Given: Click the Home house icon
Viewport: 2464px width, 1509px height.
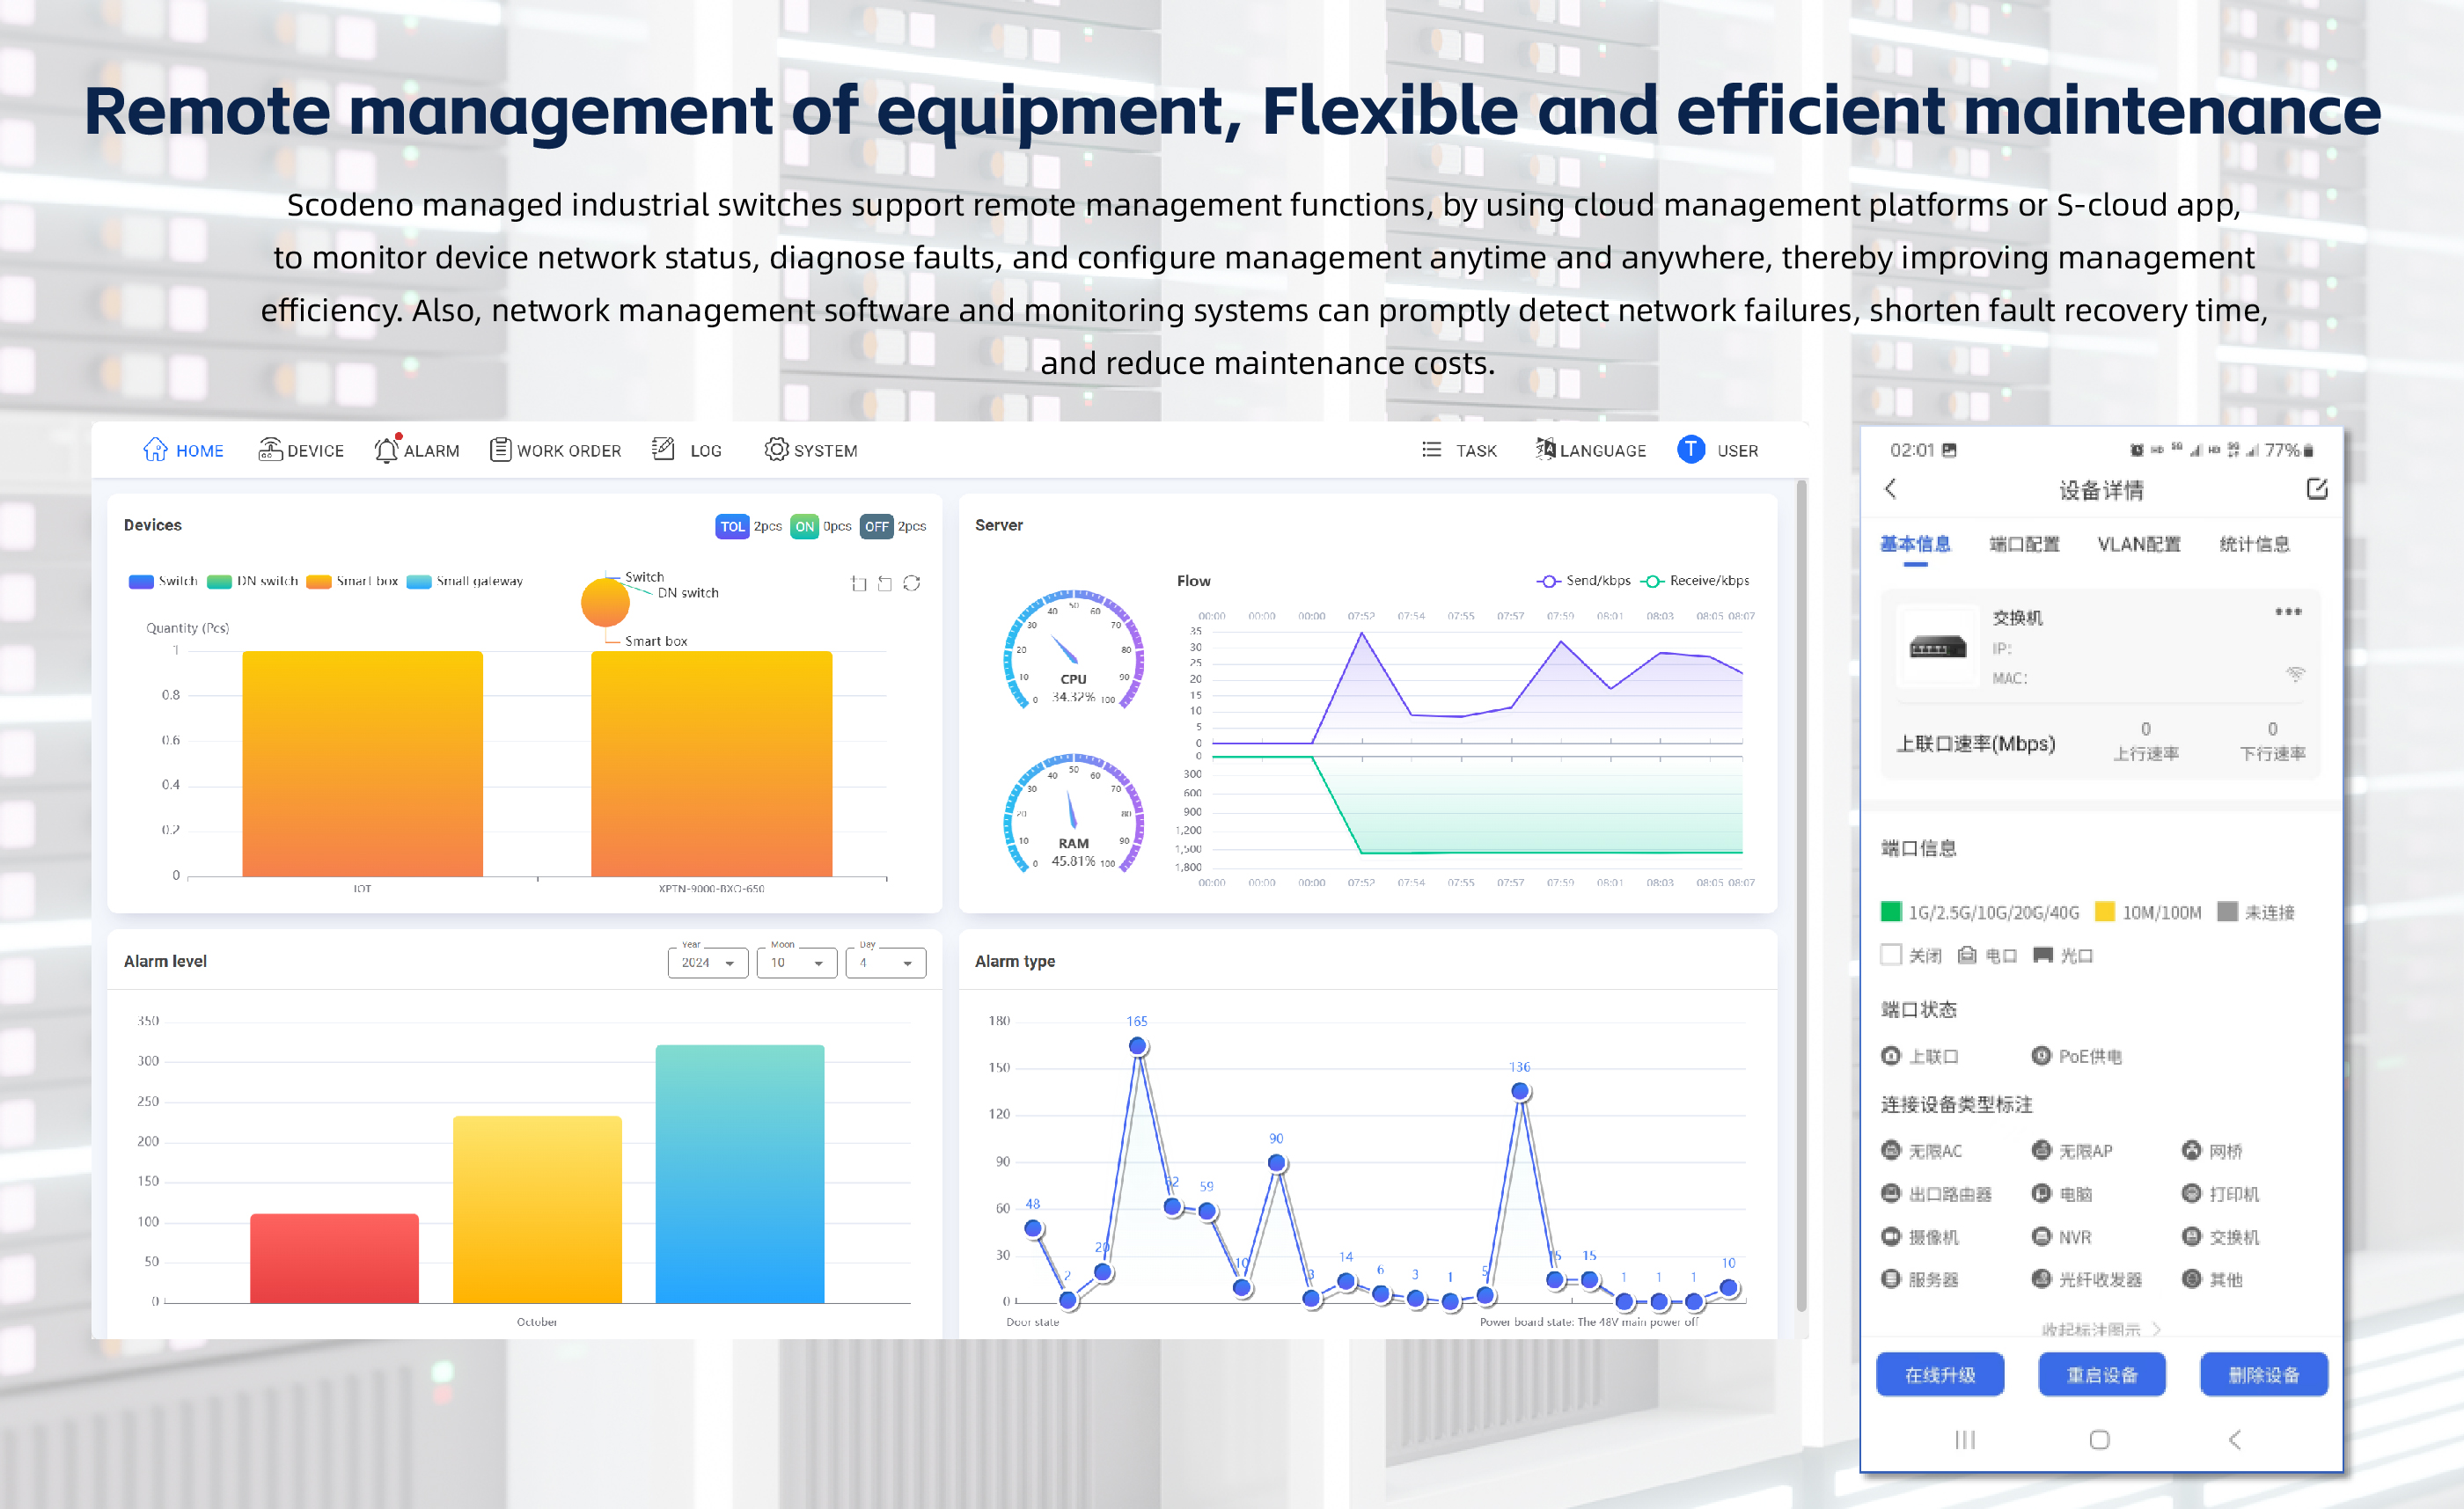Looking at the screenshot, I should tap(155, 450).
